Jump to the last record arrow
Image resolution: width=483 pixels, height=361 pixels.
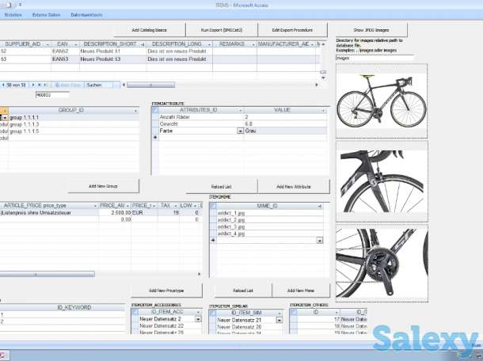pyautogui.click(x=40, y=85)
